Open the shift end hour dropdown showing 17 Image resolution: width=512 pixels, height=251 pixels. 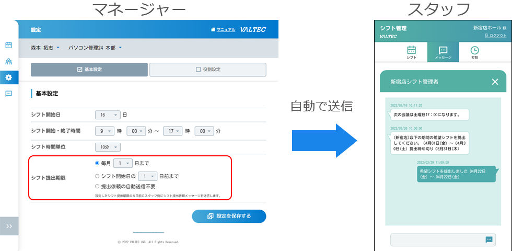click(x=173, y=131)
